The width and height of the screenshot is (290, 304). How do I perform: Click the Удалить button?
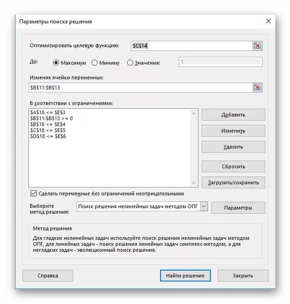pyautogui.click(x=233, y=147)
